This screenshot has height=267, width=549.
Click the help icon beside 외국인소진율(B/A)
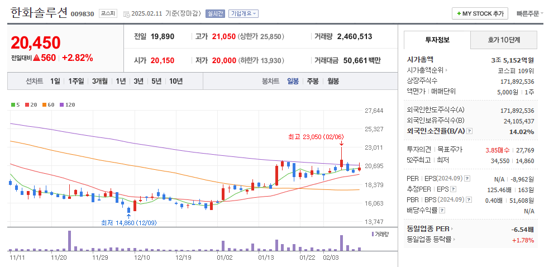(x=470, y=131)
